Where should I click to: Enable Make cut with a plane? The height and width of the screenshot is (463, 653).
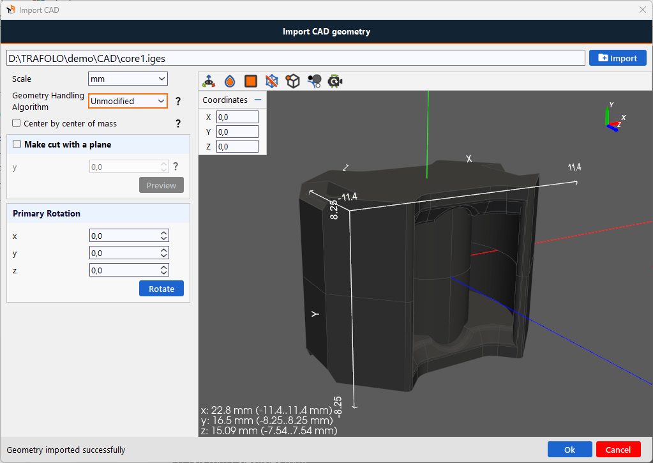pos(16,144)
